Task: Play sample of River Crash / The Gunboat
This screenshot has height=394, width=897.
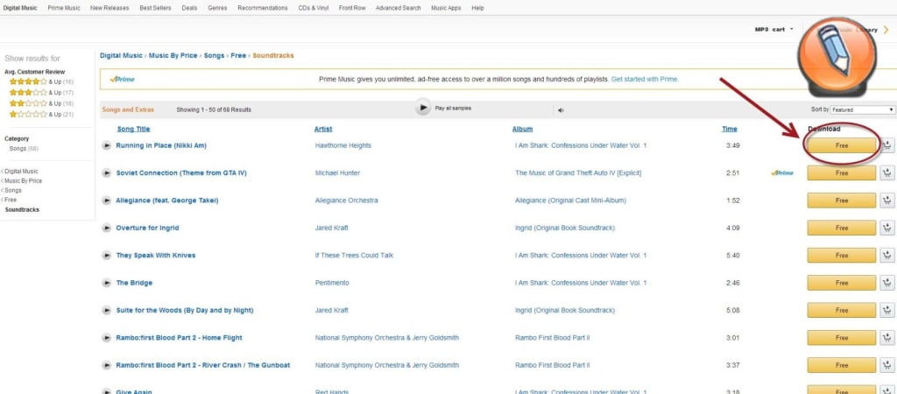Action: pyautogui.click(x=106, y=365)
